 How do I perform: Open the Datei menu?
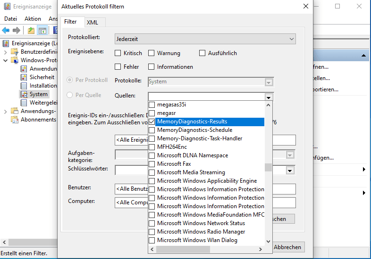pos(10,19)
